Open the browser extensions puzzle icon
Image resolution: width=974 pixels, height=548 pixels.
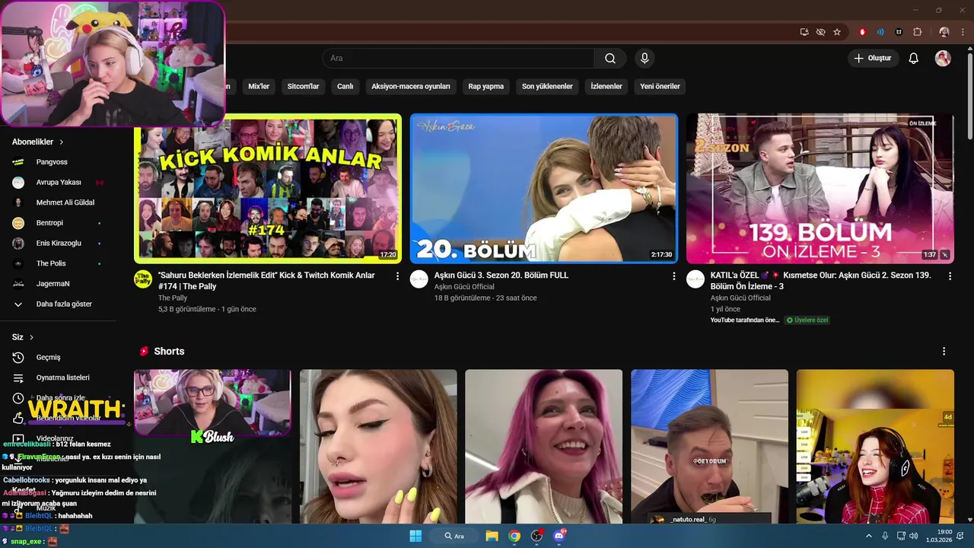pyautogui.click(x=917, y=32)
